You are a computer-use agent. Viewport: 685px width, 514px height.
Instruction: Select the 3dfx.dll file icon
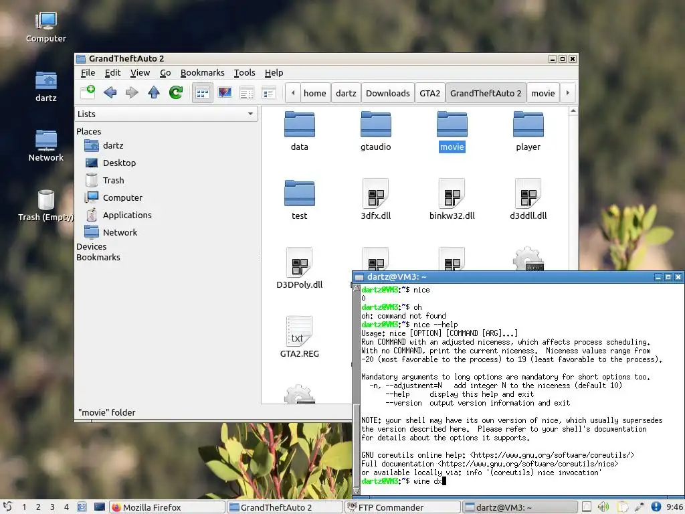tap(376, 193)
